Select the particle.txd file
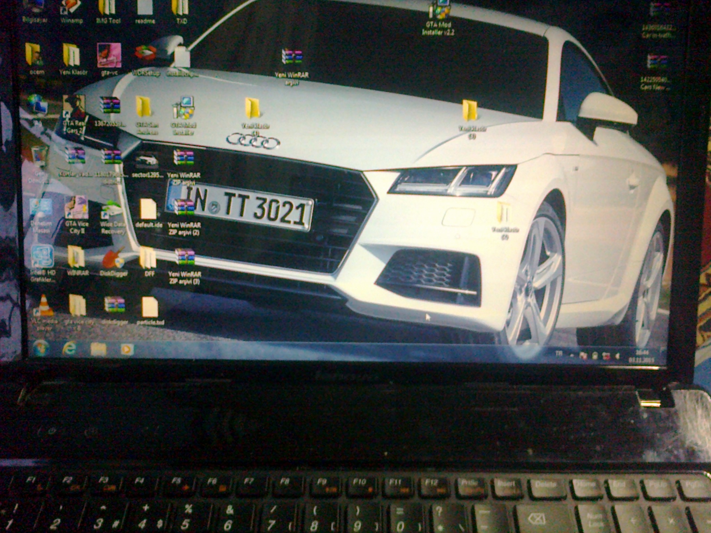This screenshot has height=533, width=711. tap(150, 311)
